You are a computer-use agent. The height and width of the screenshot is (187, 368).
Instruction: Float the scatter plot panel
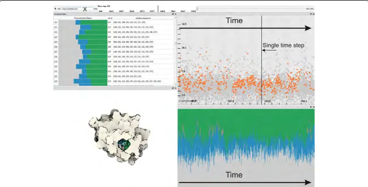(311, 14)
